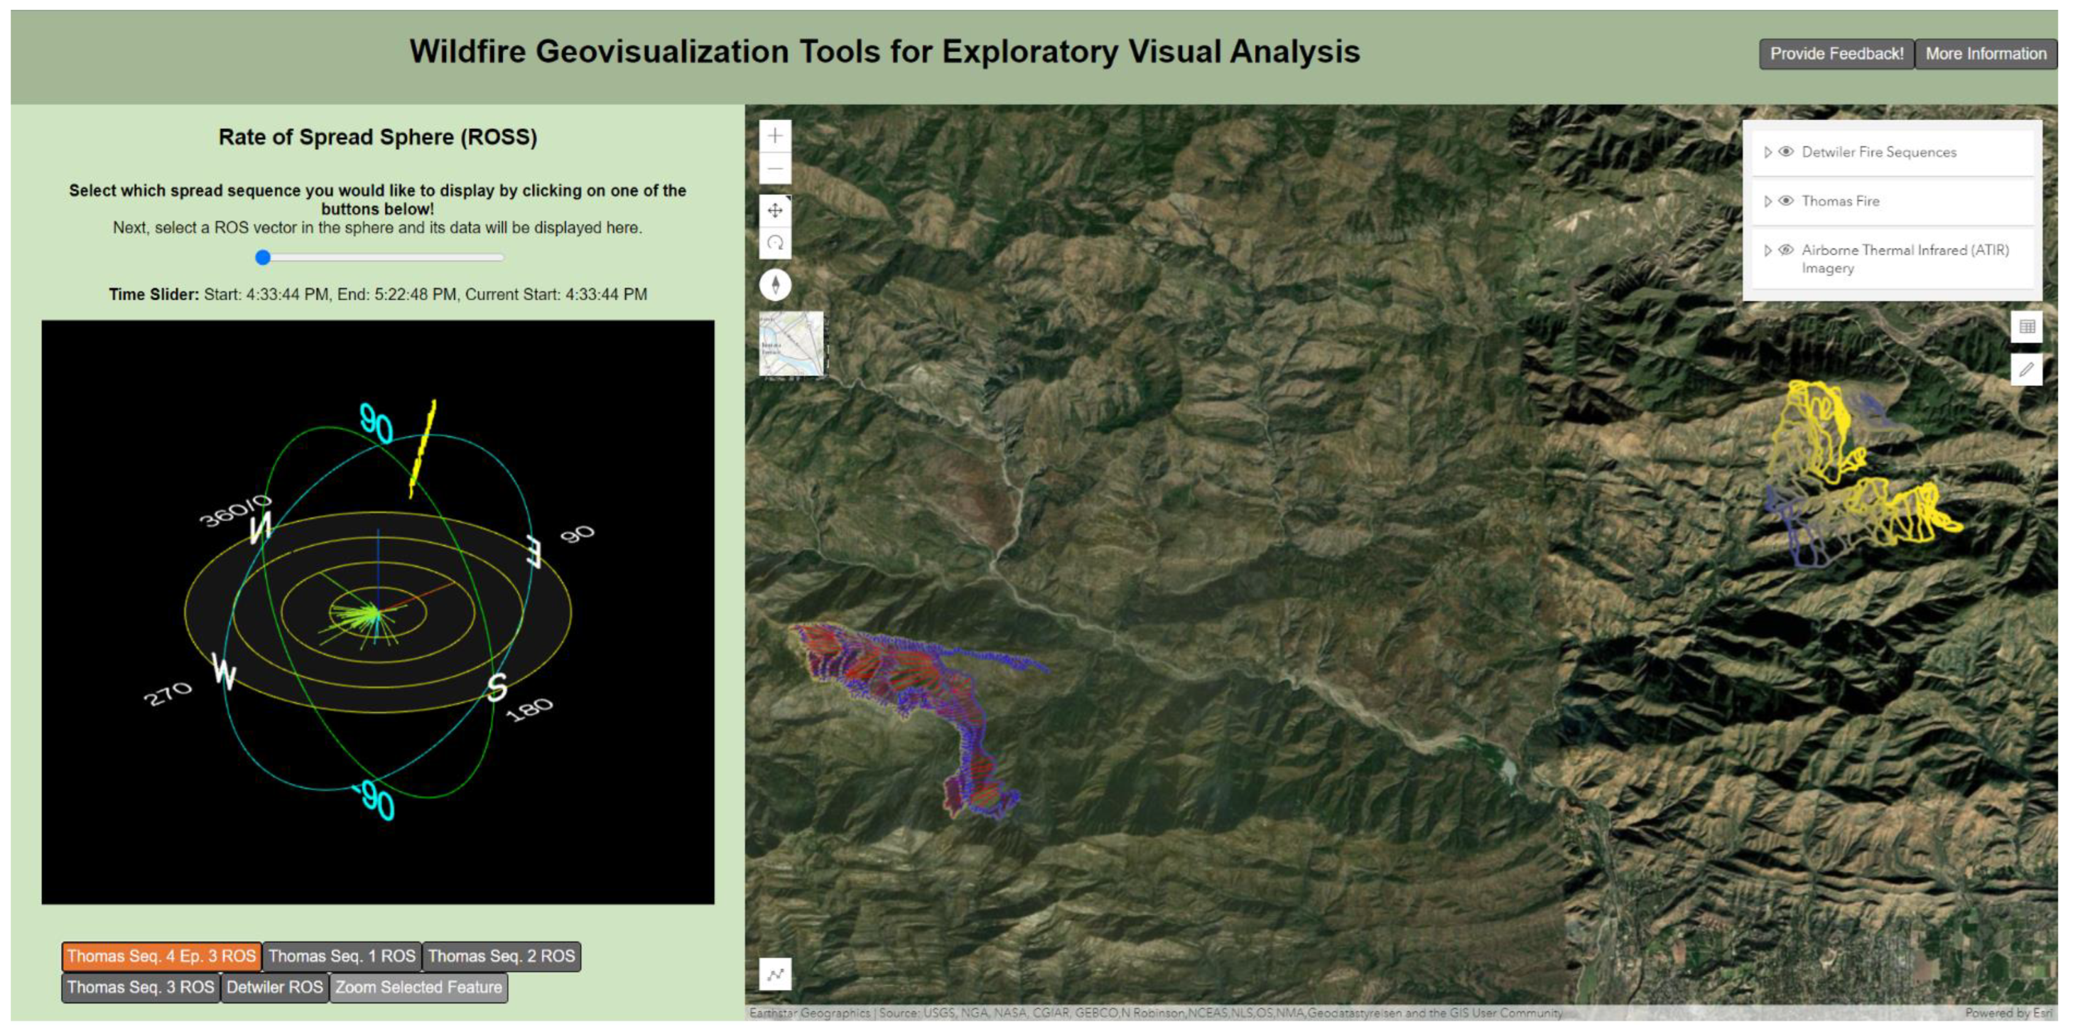Select the rotate navigation tool icon
This screenshot has height=1036, width=2075.
(775, 243)
